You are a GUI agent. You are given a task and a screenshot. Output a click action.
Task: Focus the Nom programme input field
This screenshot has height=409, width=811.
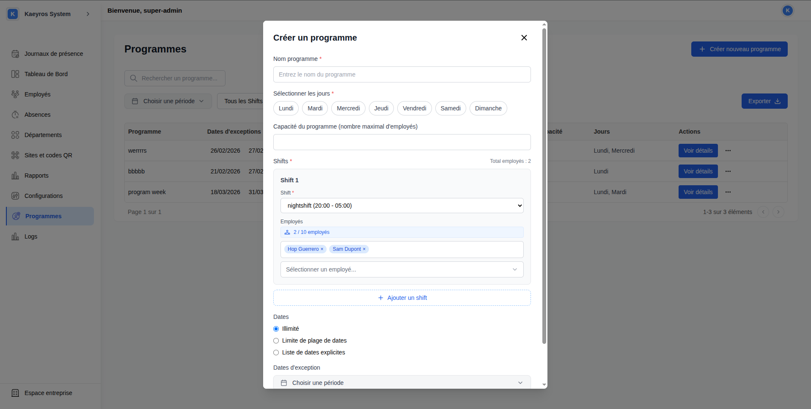(x=401, y=74)
